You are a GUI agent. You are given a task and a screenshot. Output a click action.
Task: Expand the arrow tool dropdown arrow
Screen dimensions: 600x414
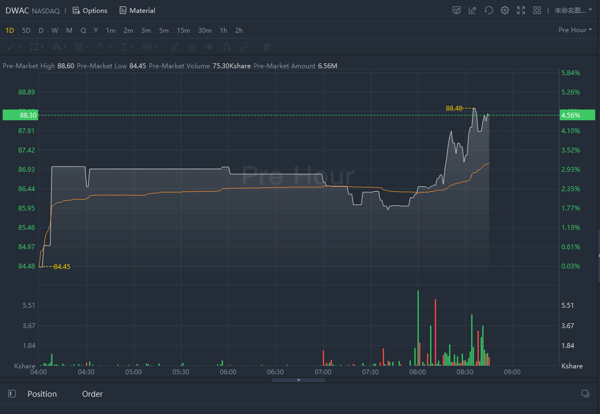(x=110, y=47)
